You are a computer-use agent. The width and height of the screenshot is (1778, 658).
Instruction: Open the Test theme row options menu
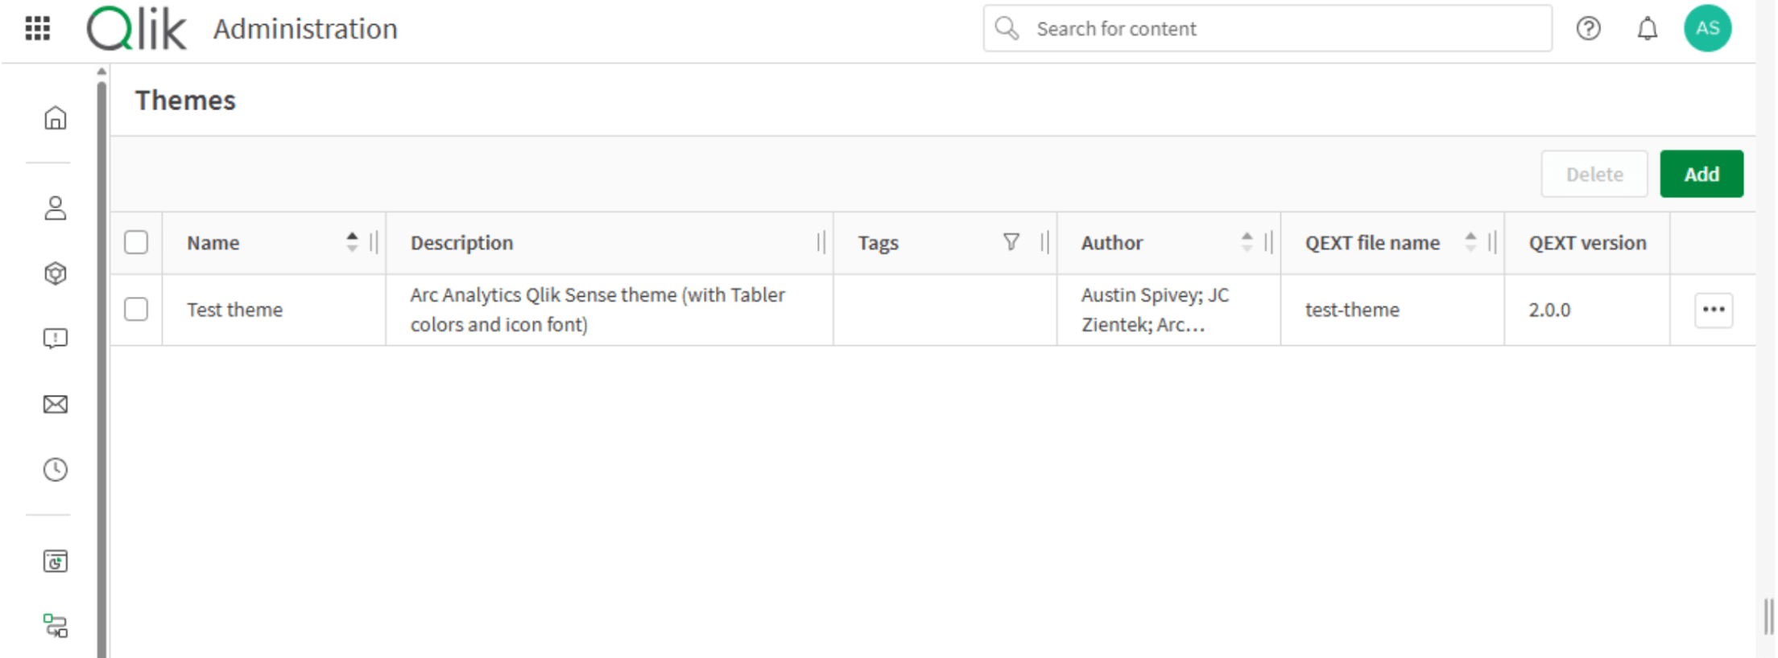(x=1714, y=310)
